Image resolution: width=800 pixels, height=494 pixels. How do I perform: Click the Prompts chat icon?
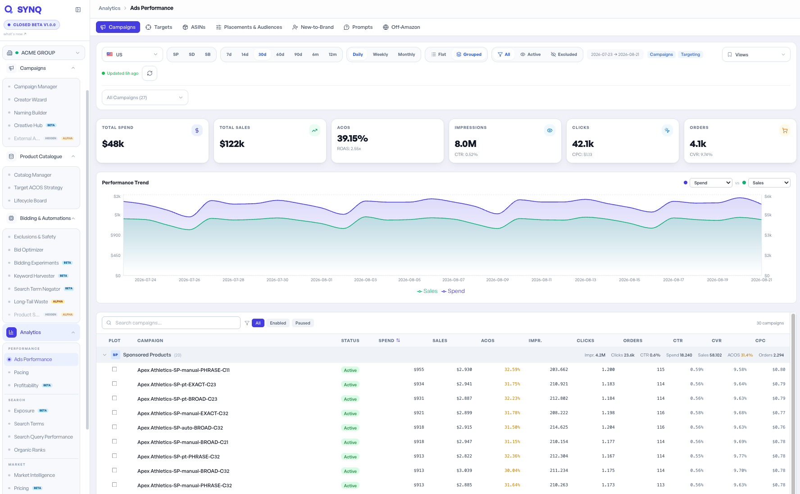click(346, 27)
